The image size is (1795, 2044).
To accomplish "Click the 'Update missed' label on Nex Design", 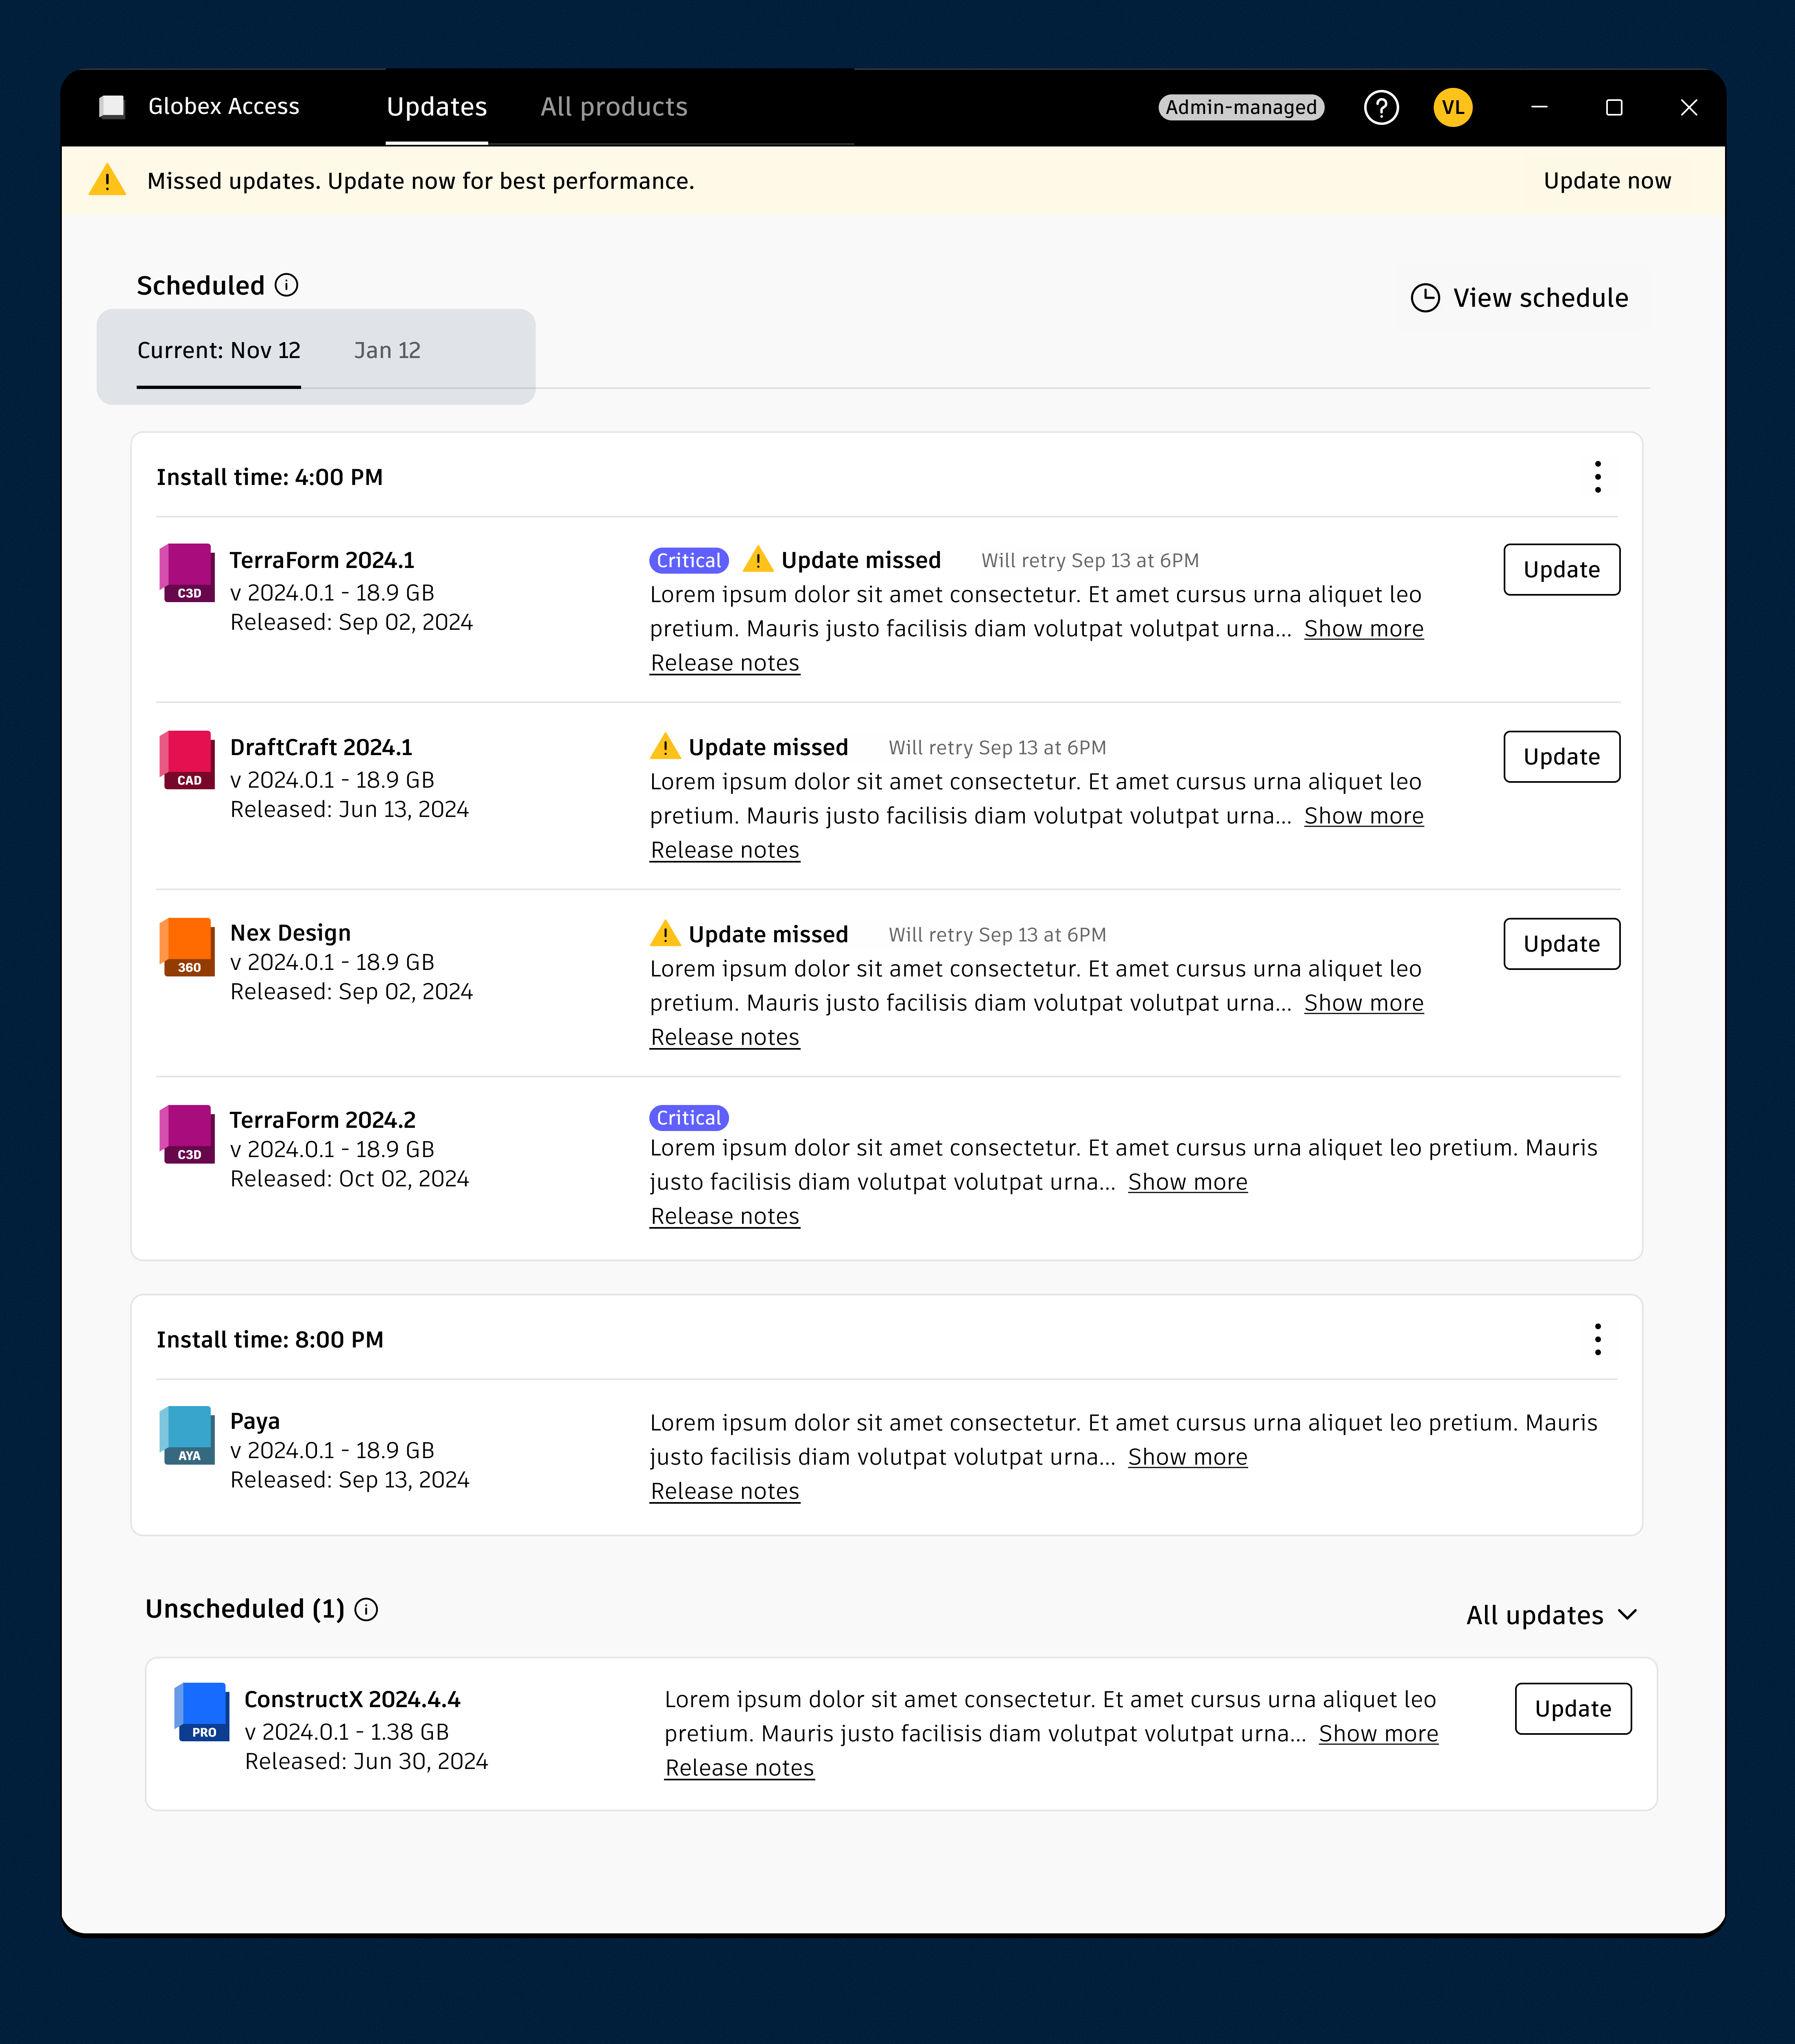I will [x=768, y=934].
